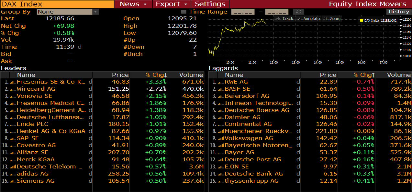The height and width of the screenshot is (192, 412).
Task: Expand the News menu arrow
Action: pyautogui.click(x=145, y=4)
